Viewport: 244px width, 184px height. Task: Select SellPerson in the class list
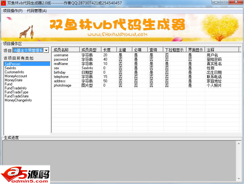pyautogui.click(x=27, y=64)
